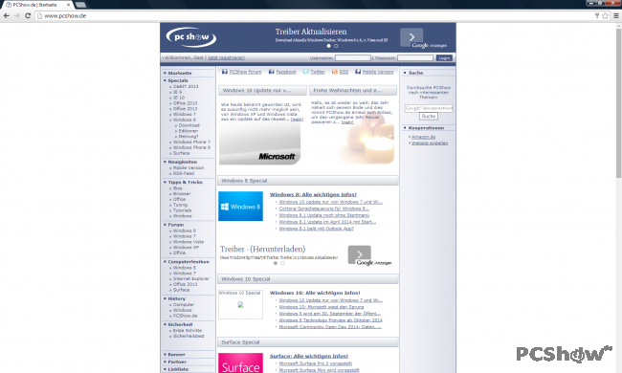This screenshot has width=622, height=373.
Task: Collapse the Specials section in left sidebar
Action: click(178, 80)
